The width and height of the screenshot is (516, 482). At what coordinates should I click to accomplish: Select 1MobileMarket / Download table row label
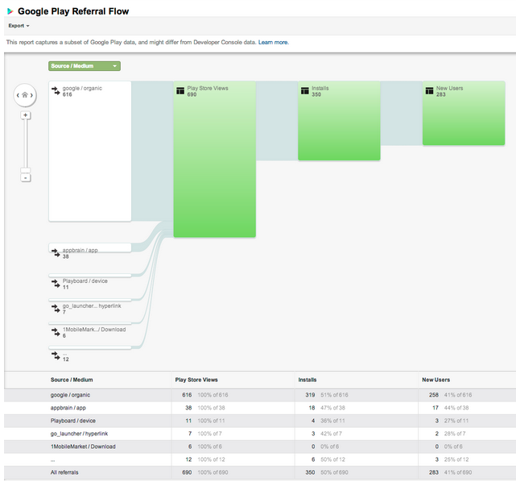coord(83,447)
